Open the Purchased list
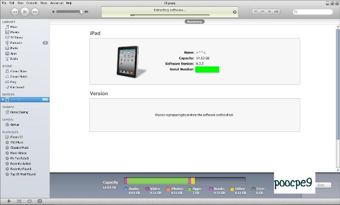340x205 pixels. click(17, 87)
